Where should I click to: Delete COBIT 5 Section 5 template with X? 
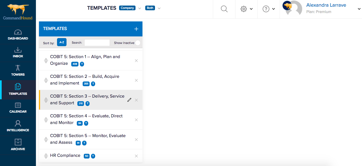(136, 140)
